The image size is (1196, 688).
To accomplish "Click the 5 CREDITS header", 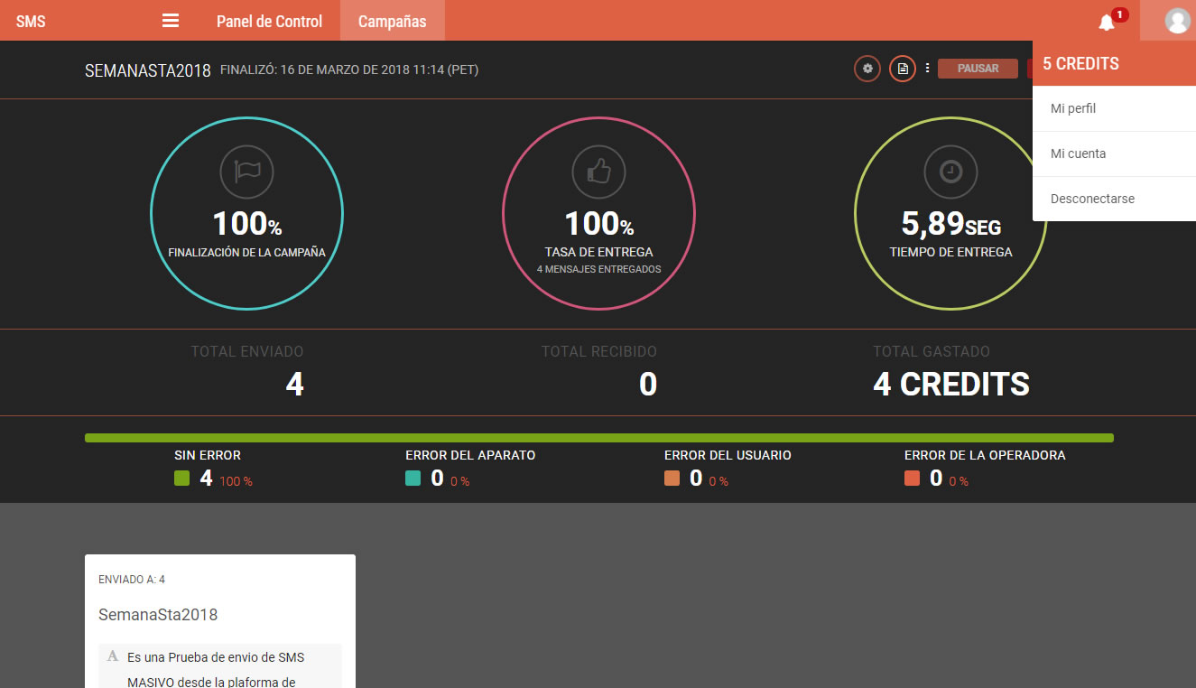I will point(1114,63).
